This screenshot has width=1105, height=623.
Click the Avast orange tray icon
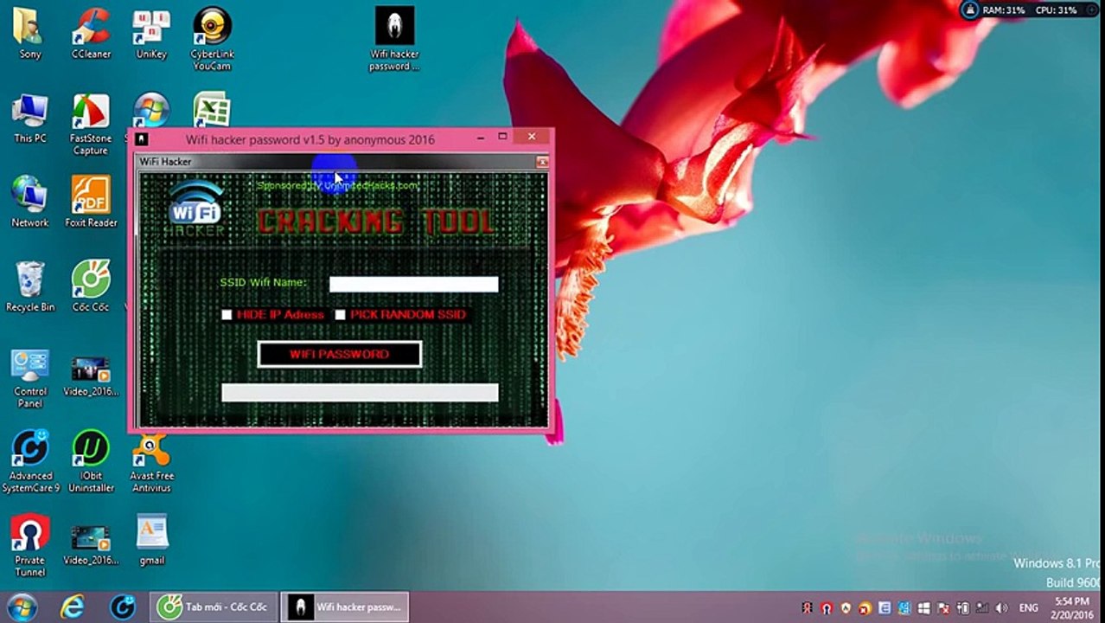[x=865, y=608]
